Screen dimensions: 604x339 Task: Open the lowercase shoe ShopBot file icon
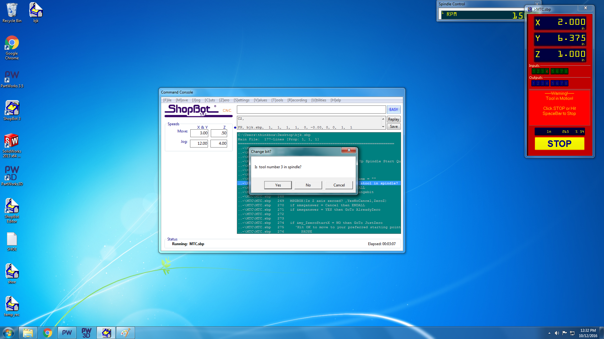[12, 274]
